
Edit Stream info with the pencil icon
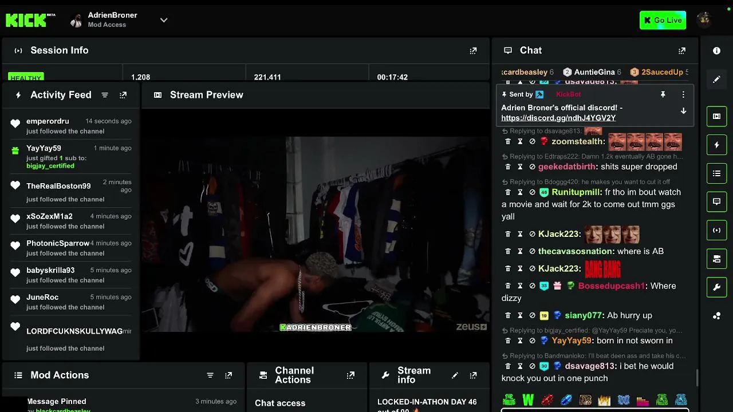(x=455, y=375)
